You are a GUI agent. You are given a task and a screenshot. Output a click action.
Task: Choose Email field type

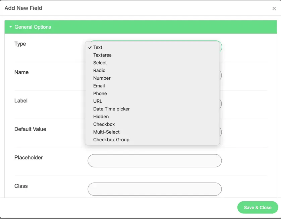(99, 86)
